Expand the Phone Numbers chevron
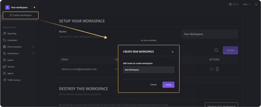The width and height of the screenshot is (261, 107). point(33,47)
